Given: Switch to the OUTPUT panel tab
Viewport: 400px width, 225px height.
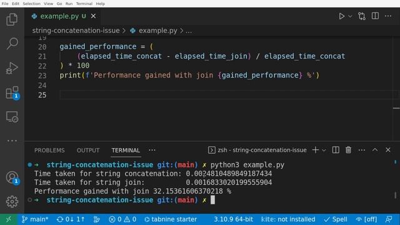Looking at the screenshot, I should click(x=88, y=150).
